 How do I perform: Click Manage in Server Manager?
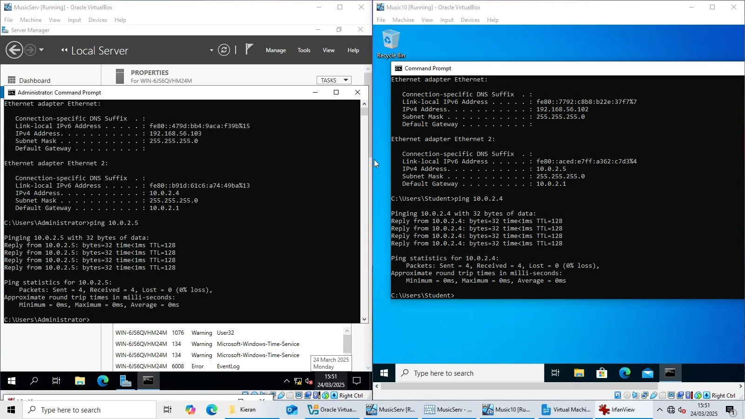tap(276, 50)
